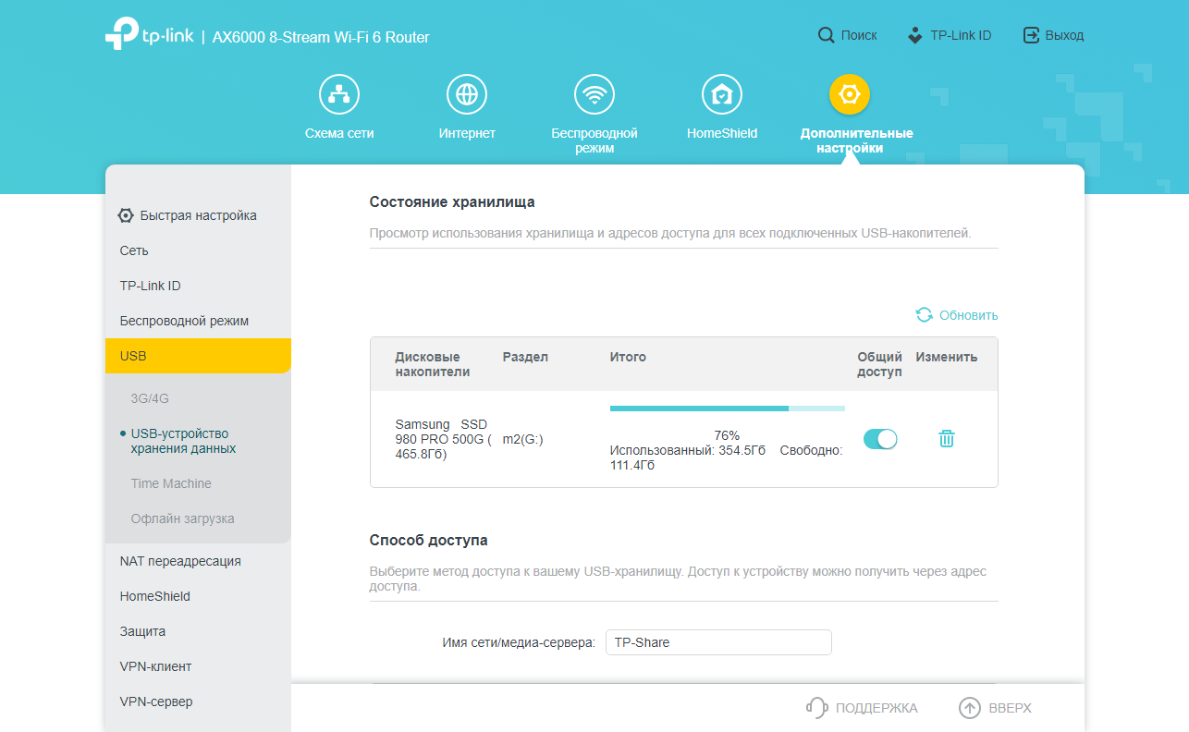
Task: Click the Состояние хранилища heading
Action: [452, 201]
